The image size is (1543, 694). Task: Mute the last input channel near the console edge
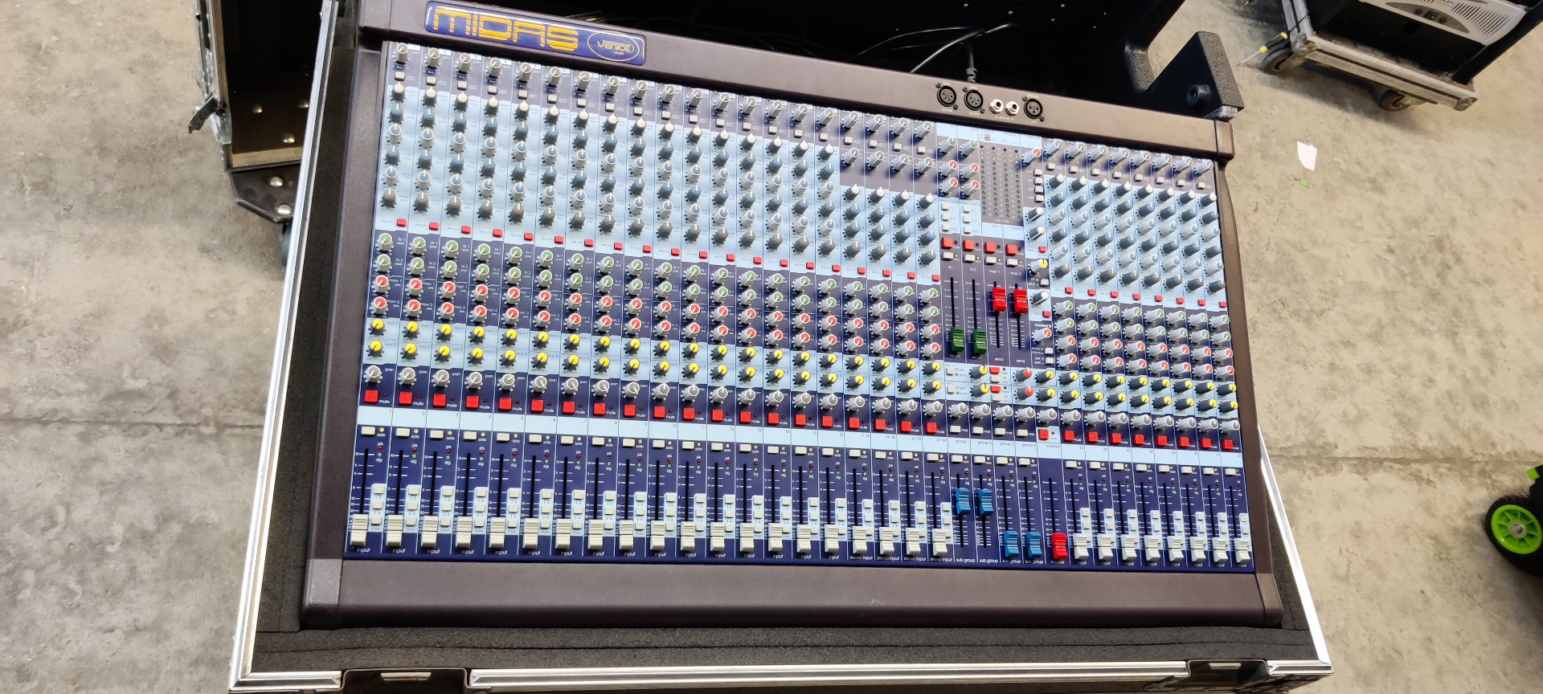coord(1226,443)
